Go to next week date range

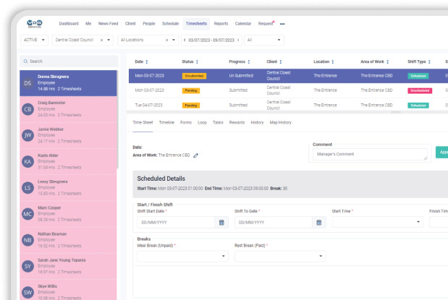[238, 40]
